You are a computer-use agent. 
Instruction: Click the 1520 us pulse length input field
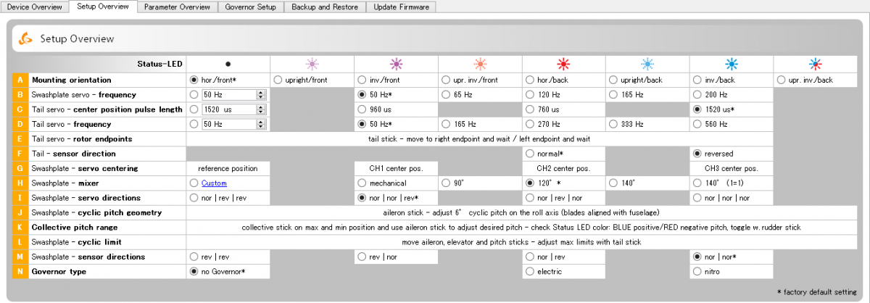(228, 109)
